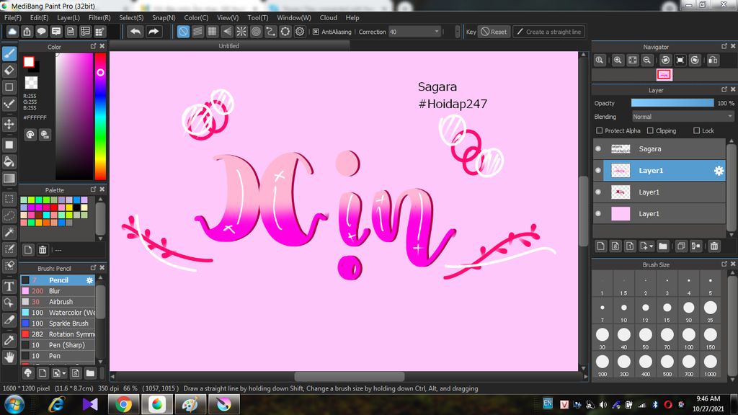Viewport: 738px width, 415px height.
Task: Select the Brush tool in left toolbar
Action: [x=9, y=53]
